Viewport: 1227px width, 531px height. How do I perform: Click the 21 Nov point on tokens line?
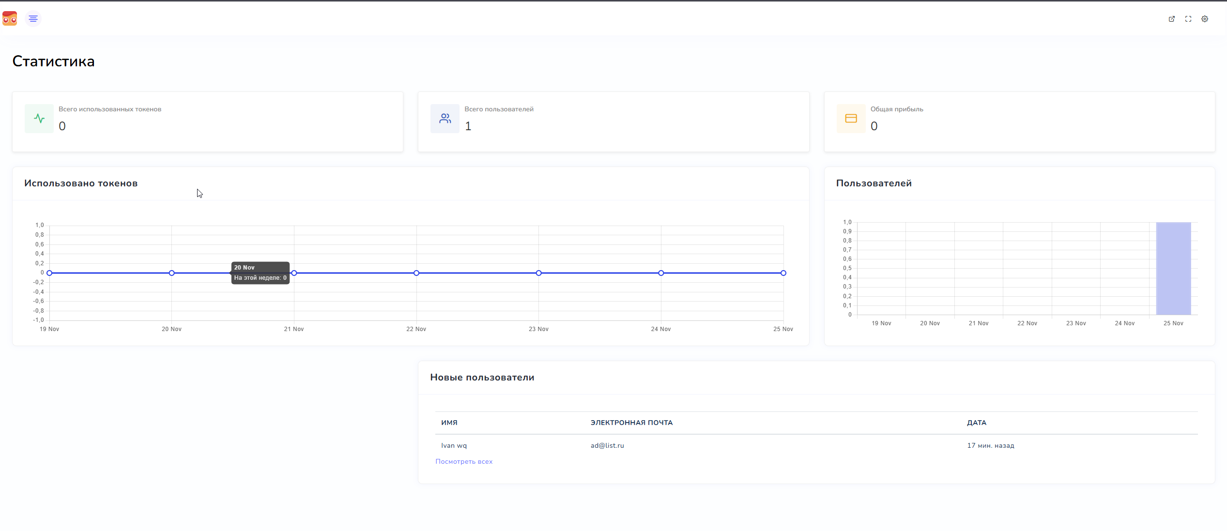pos(294,273)
